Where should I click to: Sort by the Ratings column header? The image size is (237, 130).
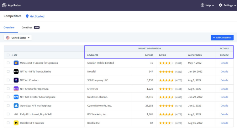(x=149, y=55)
